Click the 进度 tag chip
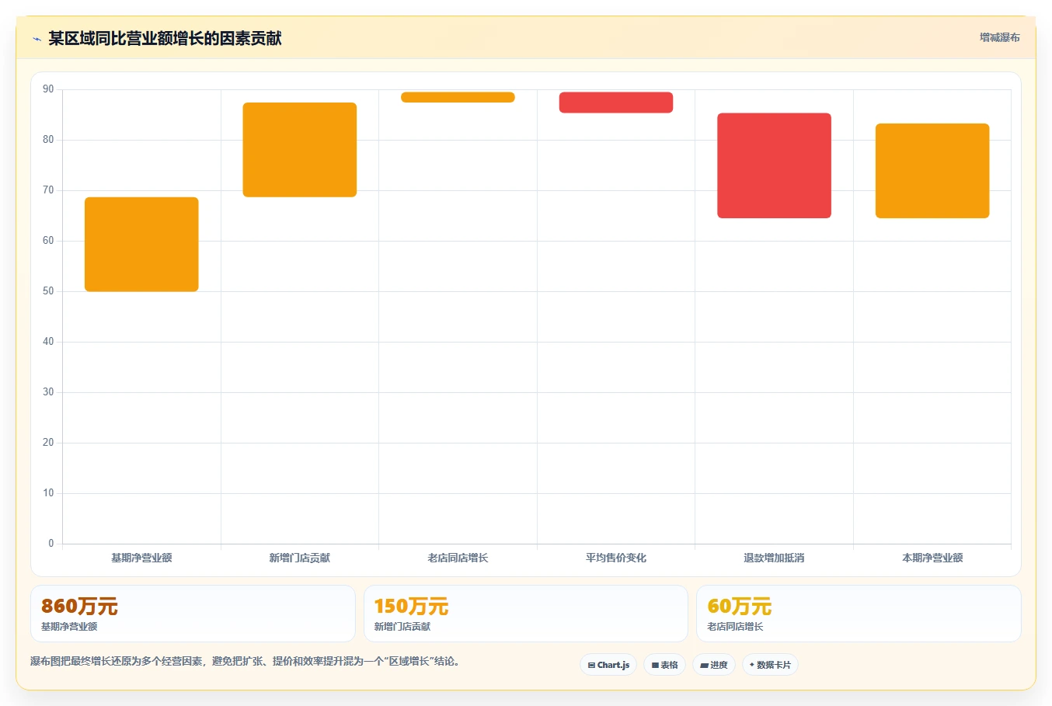 click(x=714, y=665)
